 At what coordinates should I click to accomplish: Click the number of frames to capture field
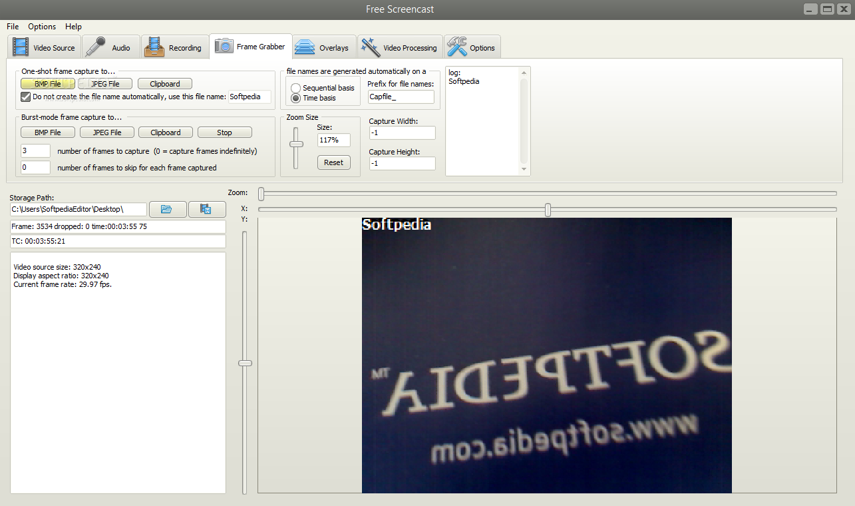[x=35, y=151]
